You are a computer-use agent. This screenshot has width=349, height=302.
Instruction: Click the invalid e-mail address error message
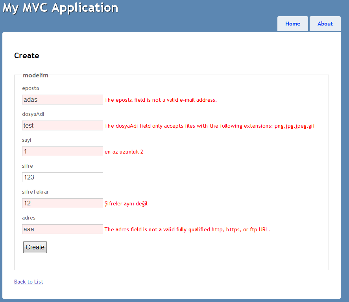tap(161, 100)
